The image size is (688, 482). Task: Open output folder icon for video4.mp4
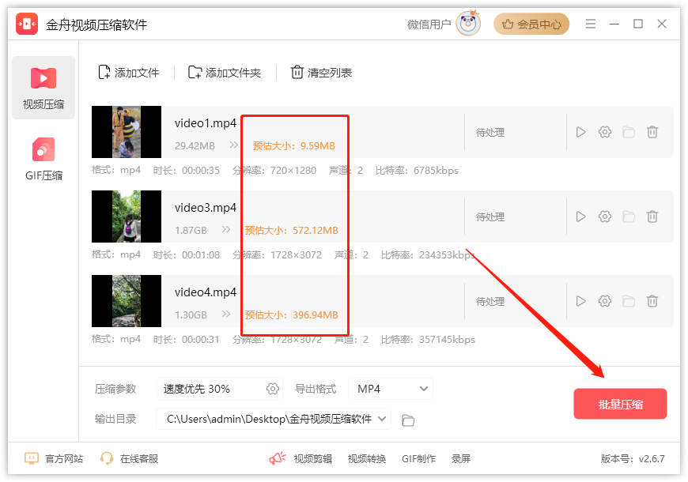pyautogui.click(x=629, y=301)
